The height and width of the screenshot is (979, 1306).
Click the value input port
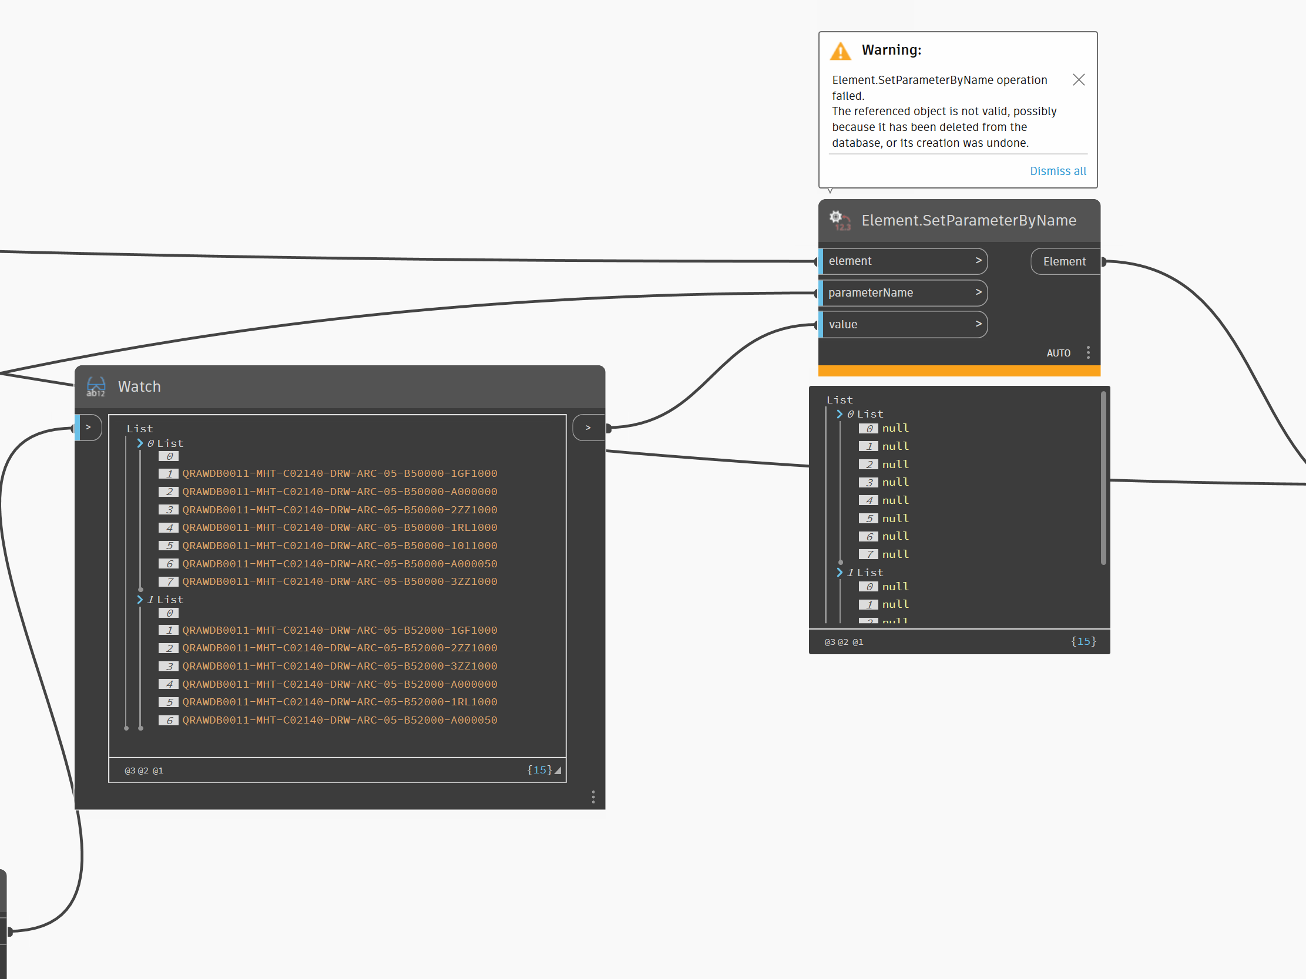click(903, 325)
